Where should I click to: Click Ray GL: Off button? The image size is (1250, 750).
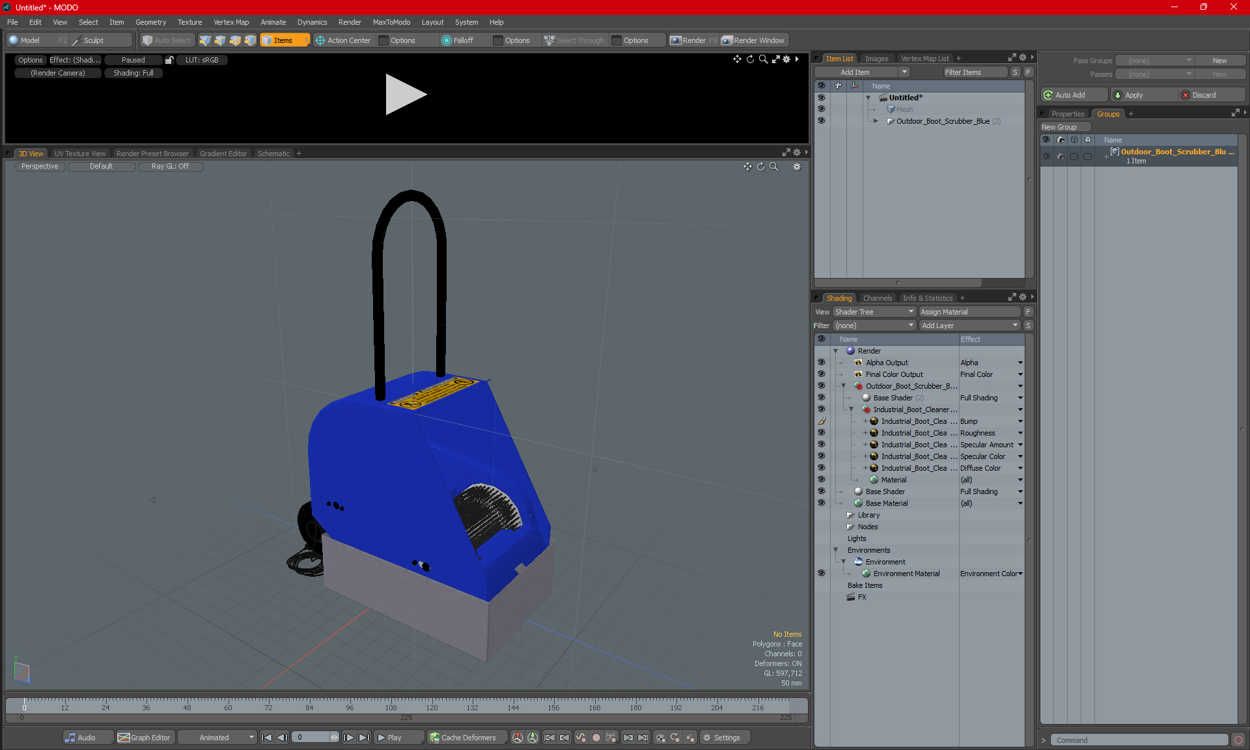(170, 167)
